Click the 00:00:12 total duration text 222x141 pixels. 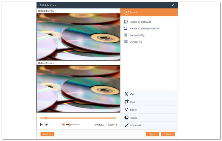(112, 125)
